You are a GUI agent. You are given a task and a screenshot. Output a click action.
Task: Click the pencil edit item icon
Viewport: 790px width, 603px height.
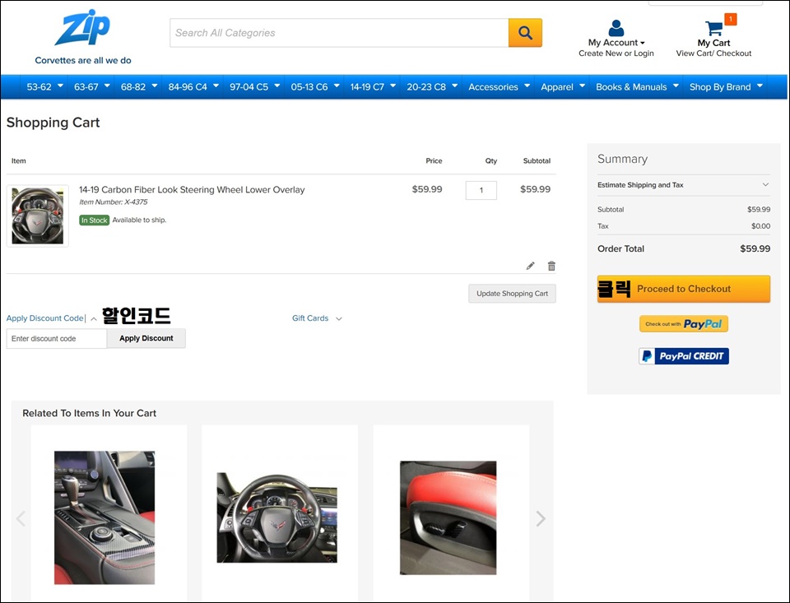(x=530, y=266)
